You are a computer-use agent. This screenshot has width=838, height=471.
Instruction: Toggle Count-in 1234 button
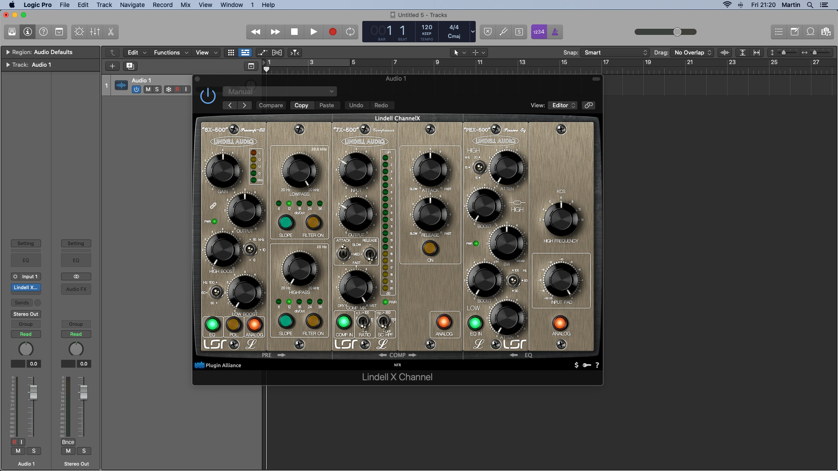click(539, 32)
